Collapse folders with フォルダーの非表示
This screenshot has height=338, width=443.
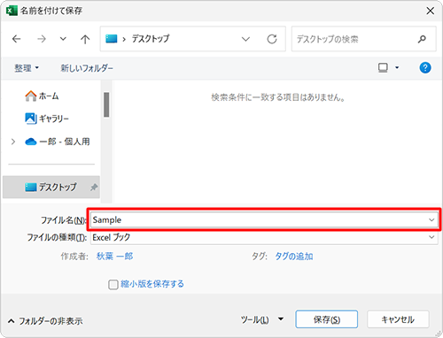click(x=45, y=321)
